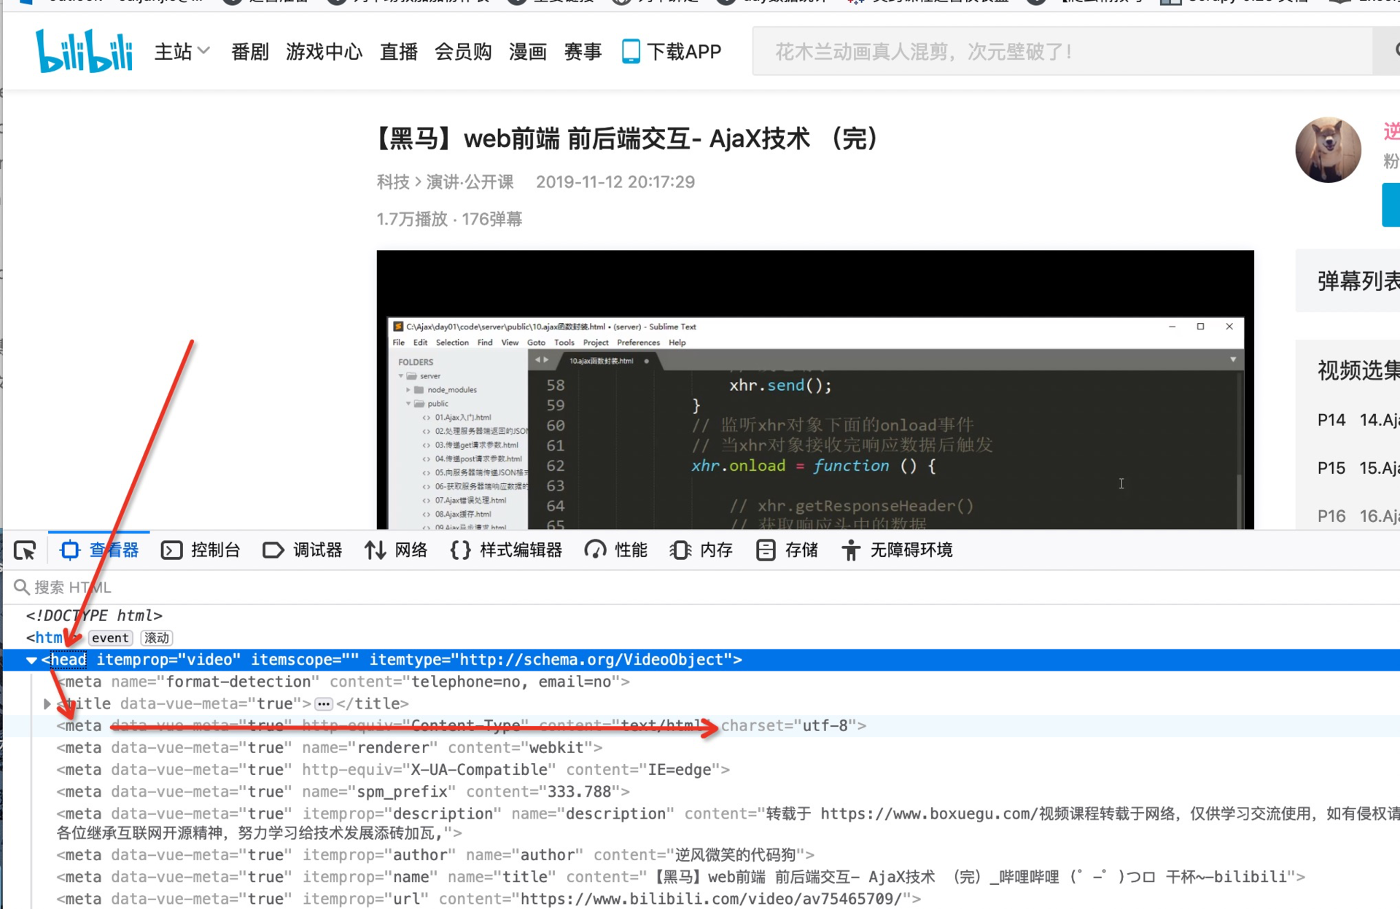Select the meta description node
The height and width of the screenshot is (909, 1400).
(x=728, y=823)
